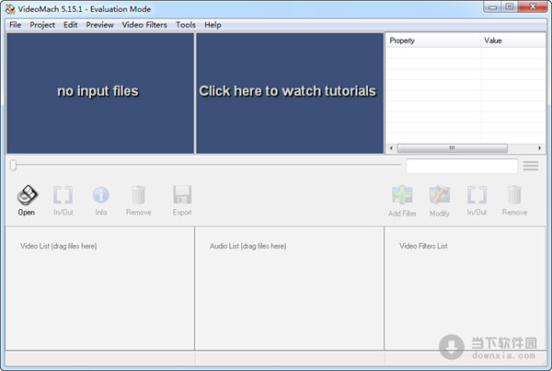Open the Video Filters menu
This screenshot has width=552, height=371.
[x=144, y=25]
